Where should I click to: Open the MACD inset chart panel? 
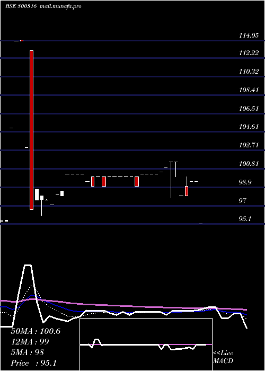coord(146,344)
